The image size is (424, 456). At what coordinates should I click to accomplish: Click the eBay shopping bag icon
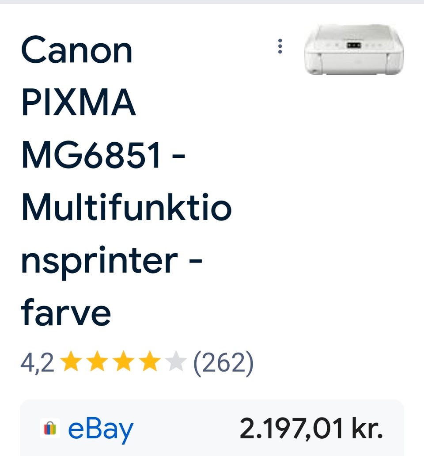point(50,429)
